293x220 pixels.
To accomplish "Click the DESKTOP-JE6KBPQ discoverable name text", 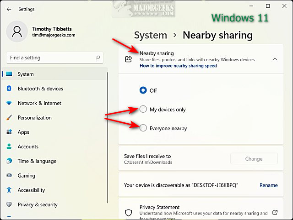I will [x=216, y=185].
